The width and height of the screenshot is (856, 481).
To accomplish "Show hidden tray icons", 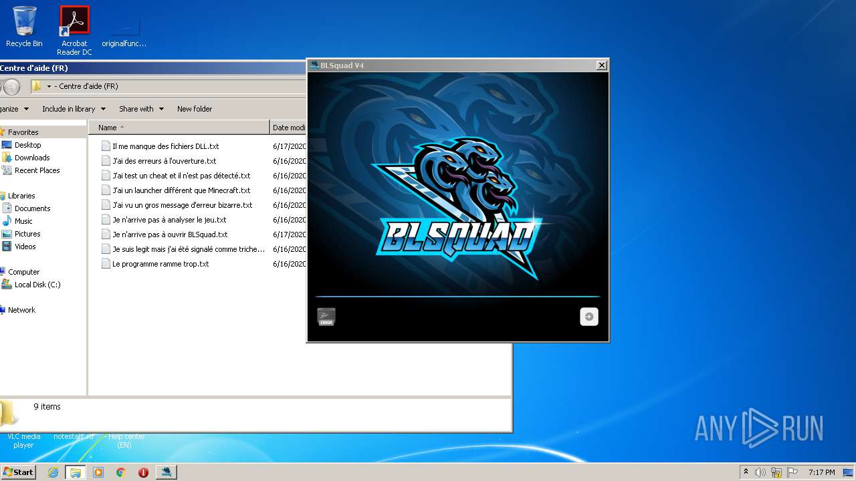I will [746, 472].
